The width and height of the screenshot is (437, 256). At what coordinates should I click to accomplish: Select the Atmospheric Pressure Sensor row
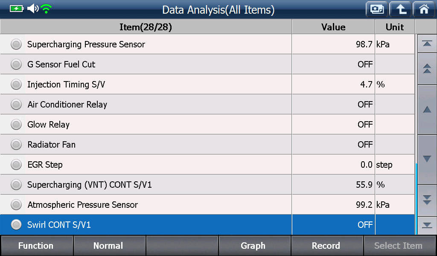pyautogui.click(x=207, y=205)
